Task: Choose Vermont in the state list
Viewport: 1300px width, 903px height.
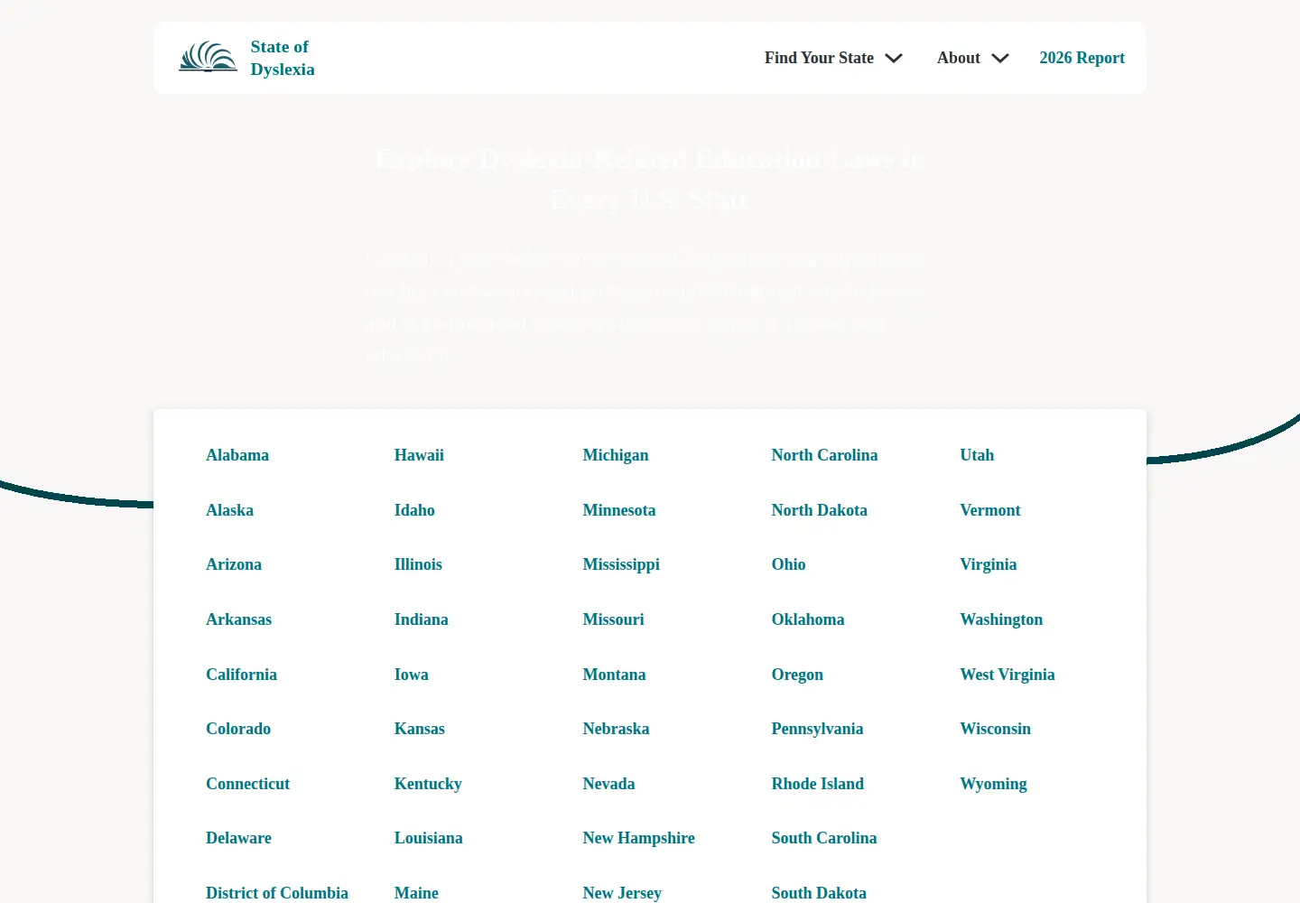Action: click(990, 510)
